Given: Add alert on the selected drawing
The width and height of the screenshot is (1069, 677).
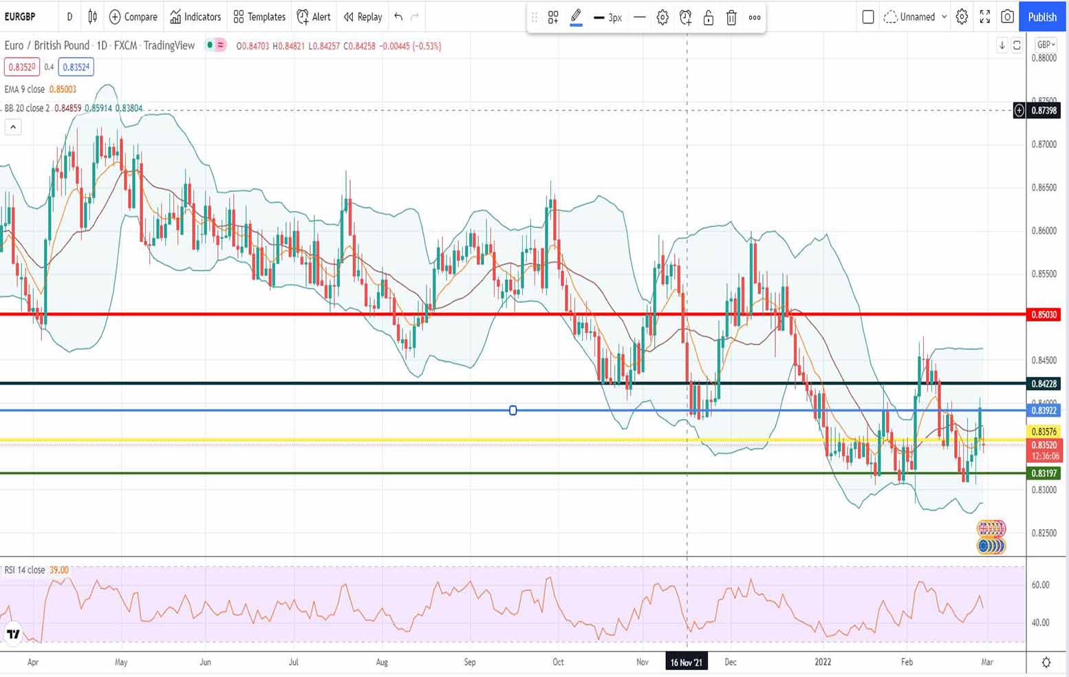Looking at the screenshot, I should [x=685, y=18].
